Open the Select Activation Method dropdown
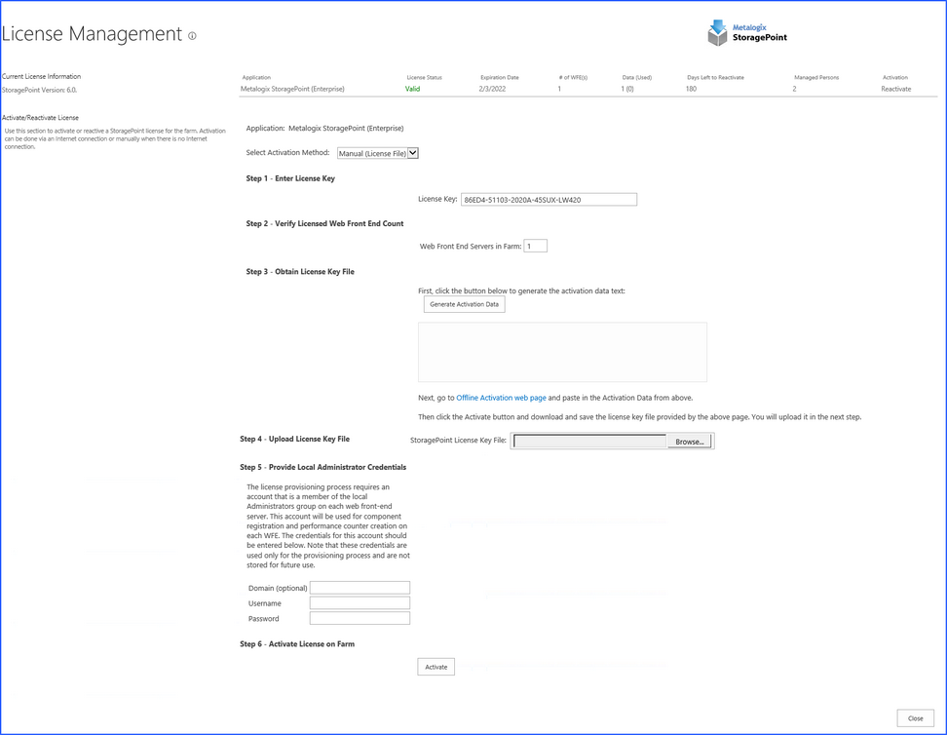The width and height of the screenshot is (947, 735). point(378,153)
